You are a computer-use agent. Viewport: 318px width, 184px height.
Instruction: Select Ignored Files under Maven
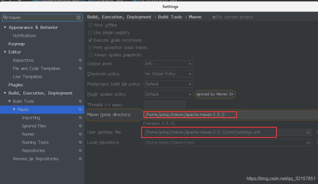tap(34, 126)
